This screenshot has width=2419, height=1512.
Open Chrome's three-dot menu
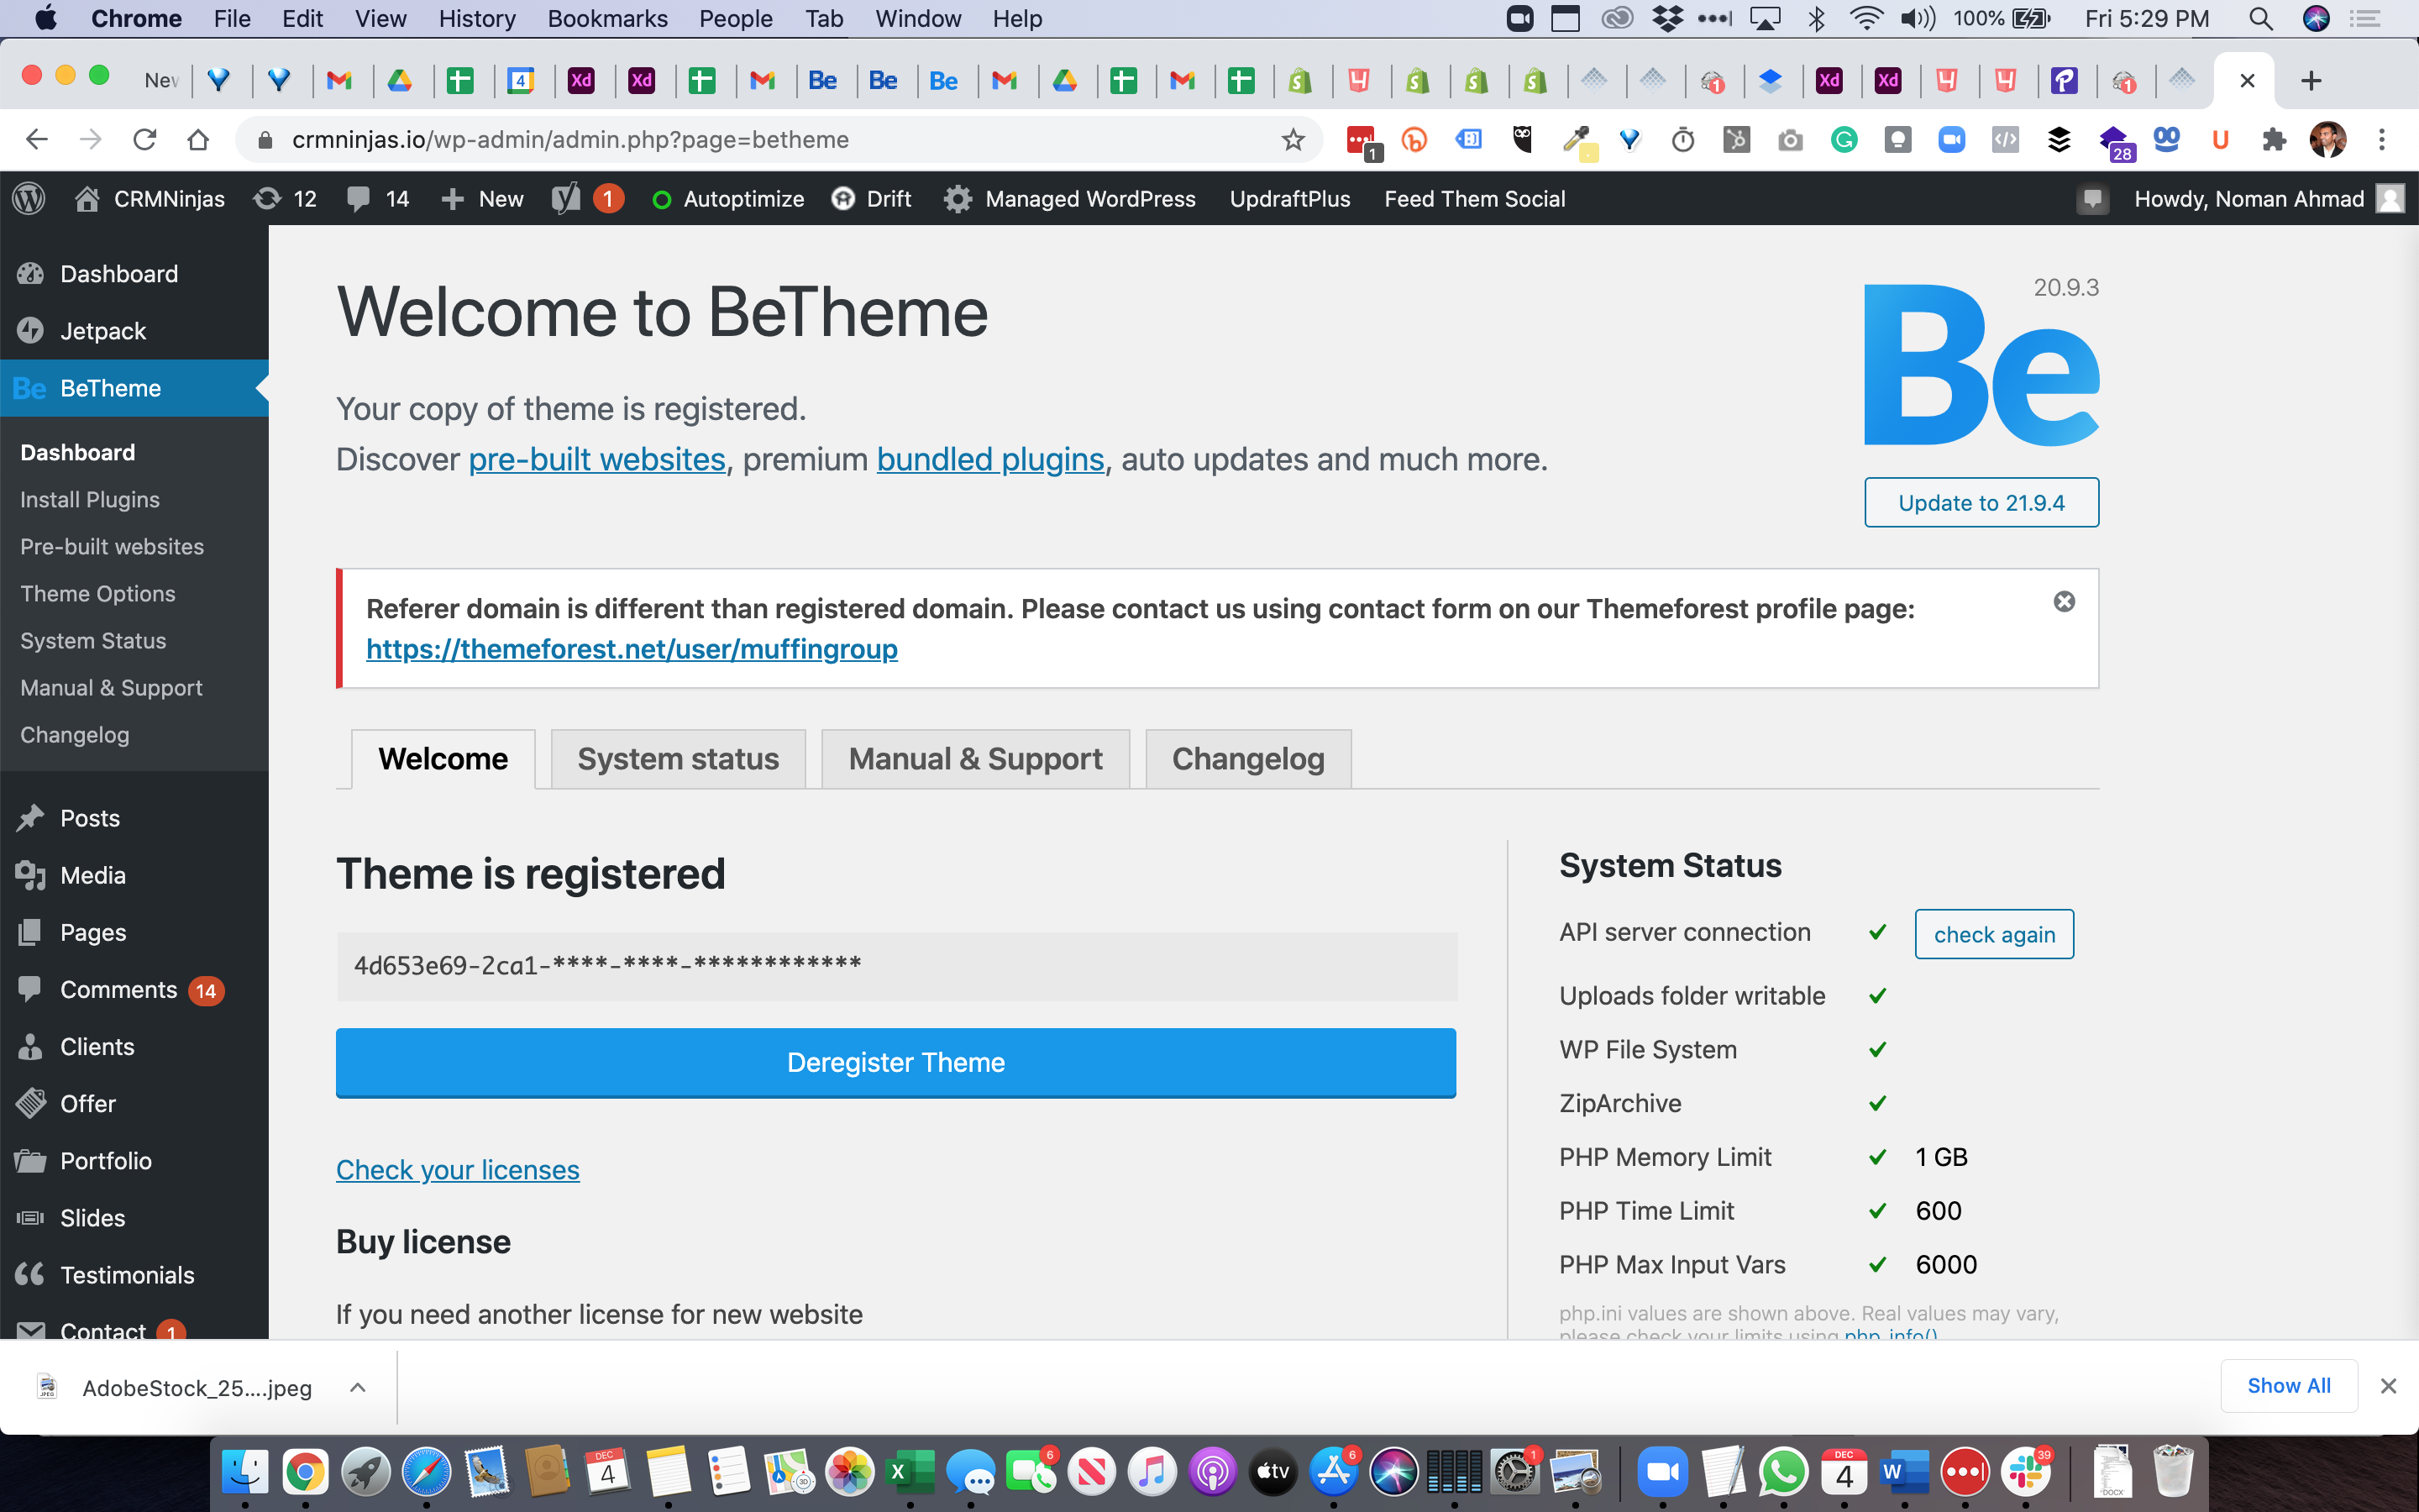pyautogui.click(x=2382, y=139)
